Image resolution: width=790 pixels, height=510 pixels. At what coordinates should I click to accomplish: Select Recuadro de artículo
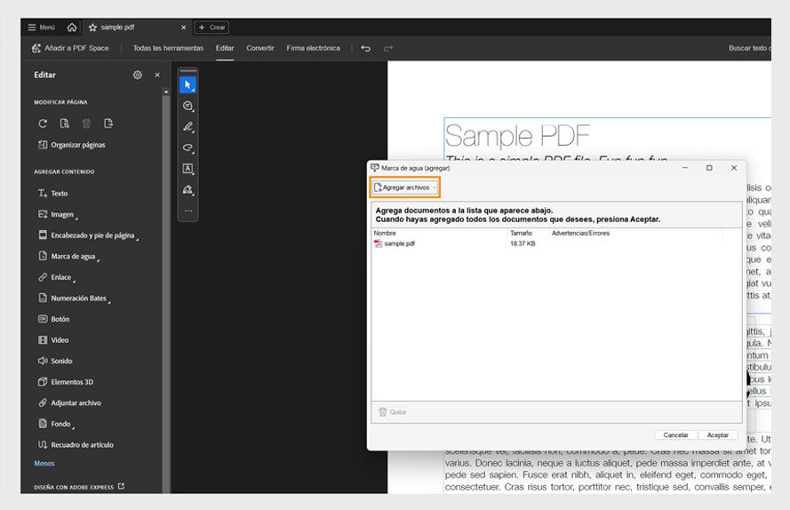(x=76, y=445)
